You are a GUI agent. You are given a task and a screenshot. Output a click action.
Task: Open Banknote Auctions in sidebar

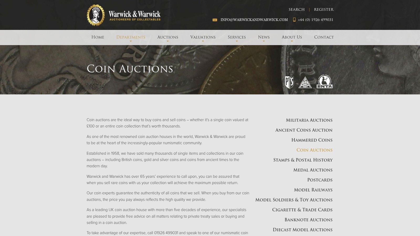[308, 220]
